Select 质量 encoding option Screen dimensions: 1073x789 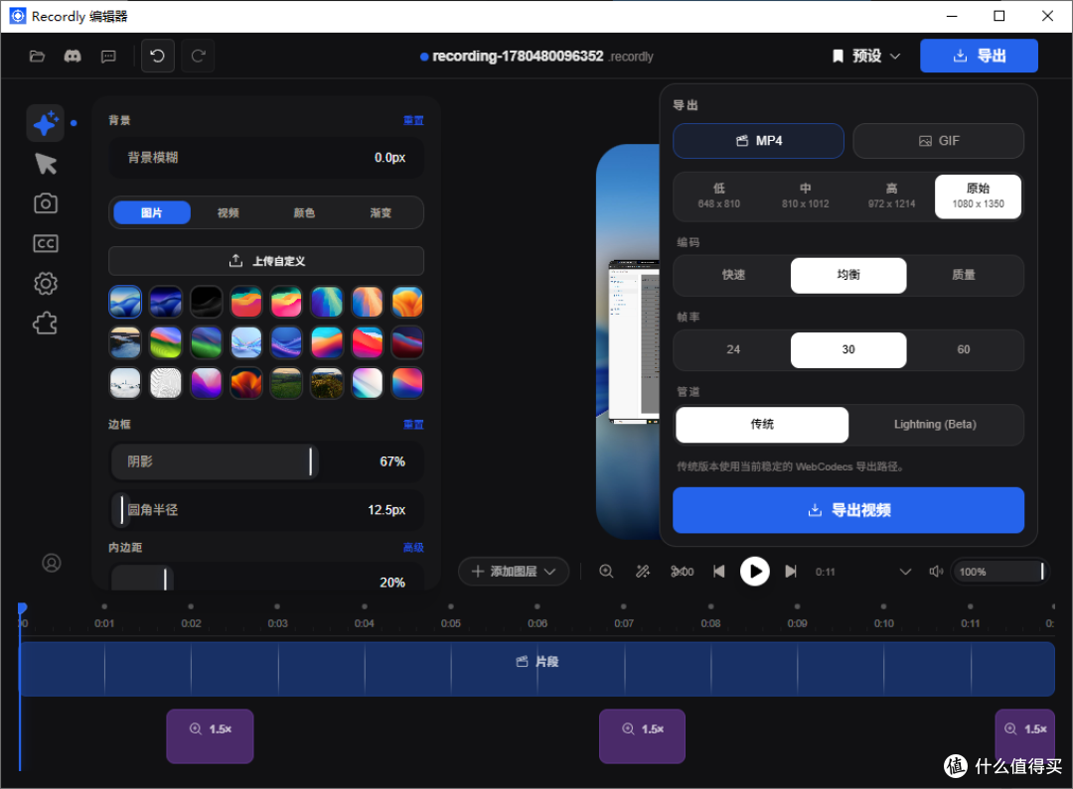(x=964, y=275)
